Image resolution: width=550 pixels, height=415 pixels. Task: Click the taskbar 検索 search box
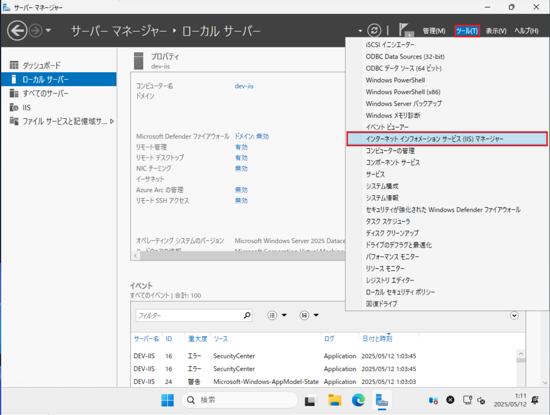point(240,400)
